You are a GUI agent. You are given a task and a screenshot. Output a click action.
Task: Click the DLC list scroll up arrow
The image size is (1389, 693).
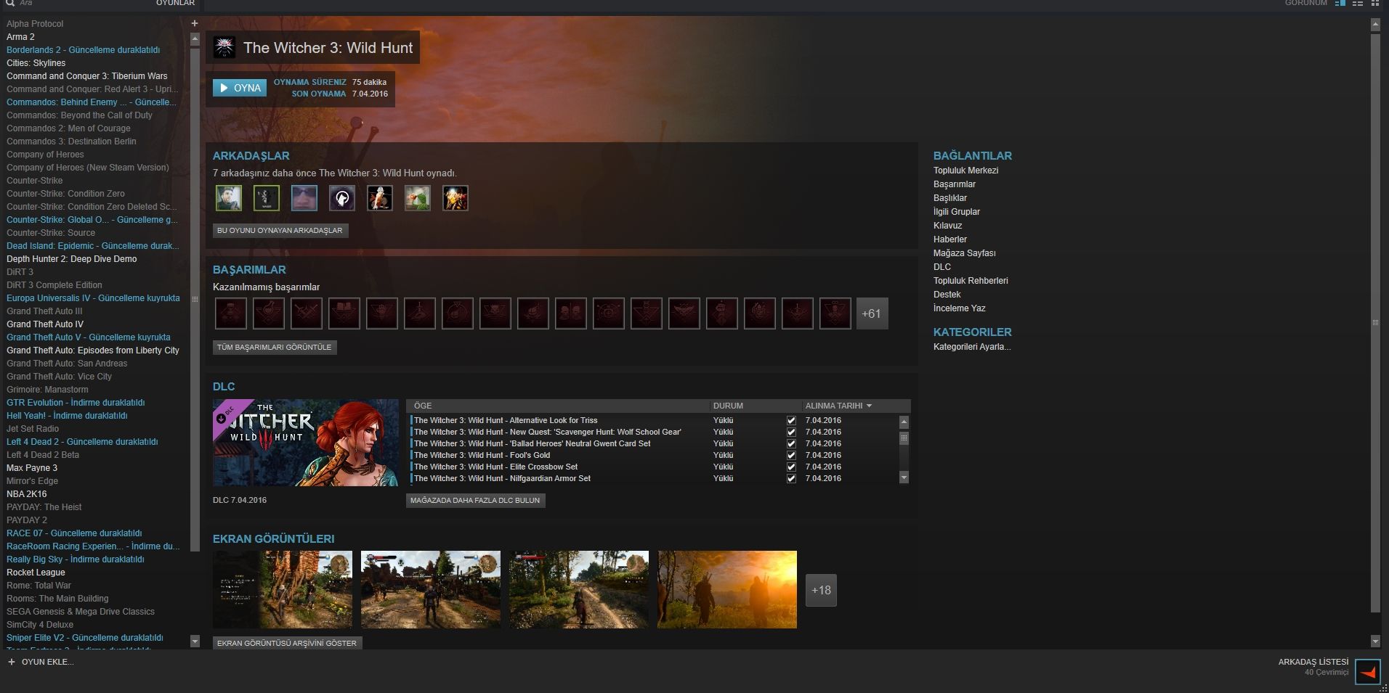coord(904,422)
